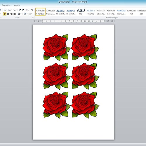Screen dimensions: 146x146
Task: Open numbering style dropdown arrow
Action: [x=12, y=10]
